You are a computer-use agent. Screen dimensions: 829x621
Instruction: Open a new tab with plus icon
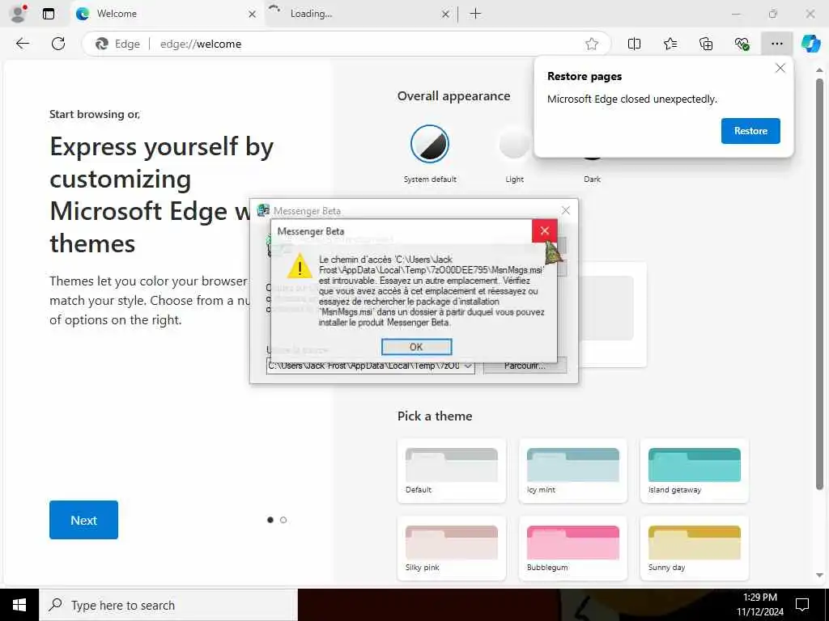point(475,14)
